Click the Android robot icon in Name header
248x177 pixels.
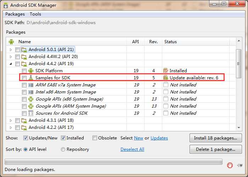11,42
